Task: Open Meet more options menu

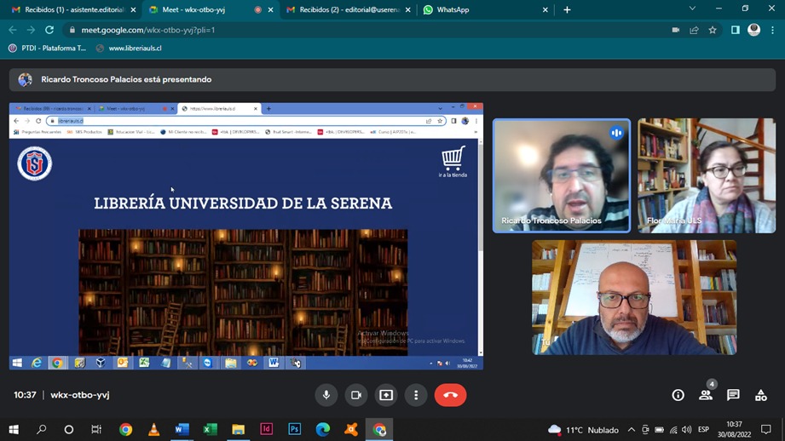Action: coord(416,395)
